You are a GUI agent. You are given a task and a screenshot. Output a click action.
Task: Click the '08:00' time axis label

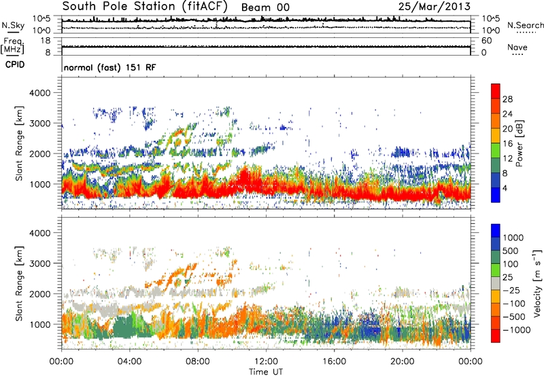198,361
